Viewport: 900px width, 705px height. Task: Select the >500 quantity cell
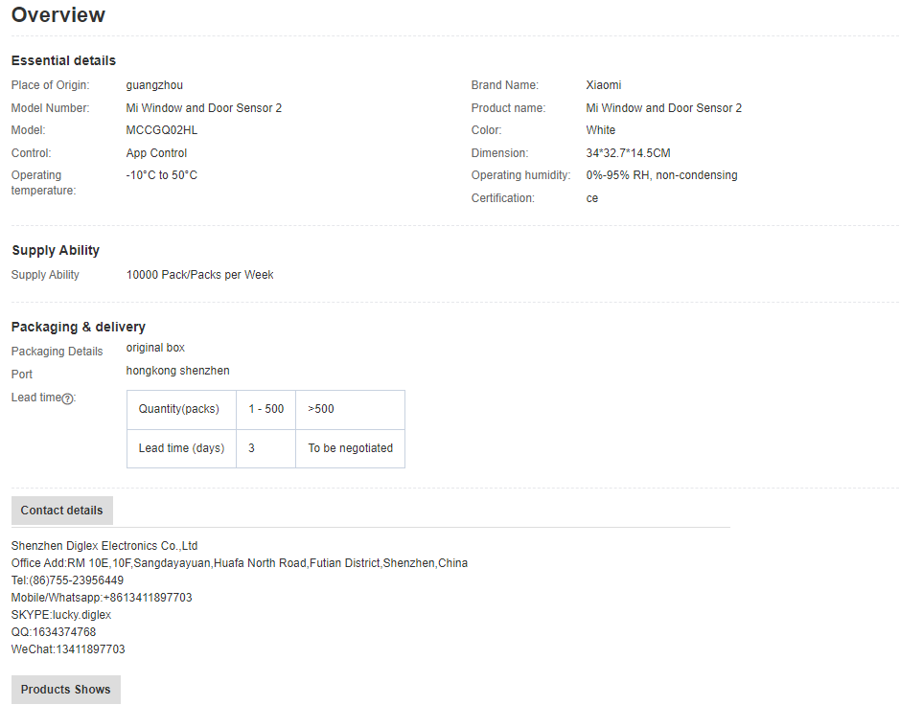coord(350,410)
